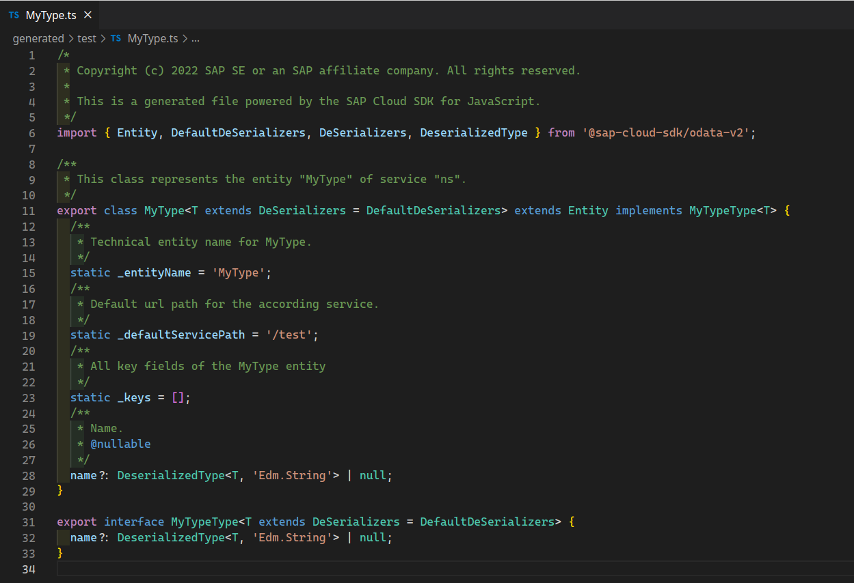The image size is (854, 583).
Task: Select line number 1 in gutter
Action: [x=32, y=55]
